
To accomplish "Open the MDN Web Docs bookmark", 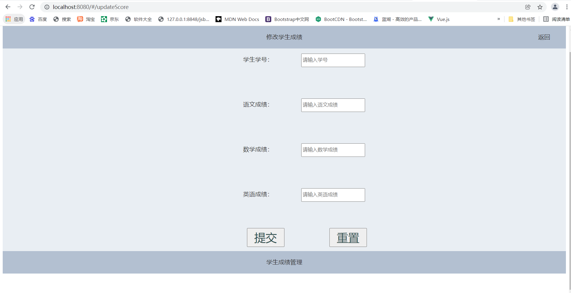I will (237, 19).
